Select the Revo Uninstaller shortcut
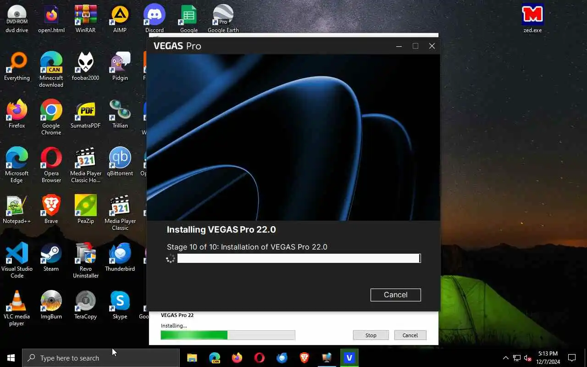Screen dimensions: 587x367 click(x=85, y=261)
